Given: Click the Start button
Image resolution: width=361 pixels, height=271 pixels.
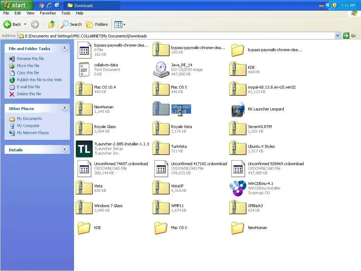Looking at the screenshot, I should point(17,5).
